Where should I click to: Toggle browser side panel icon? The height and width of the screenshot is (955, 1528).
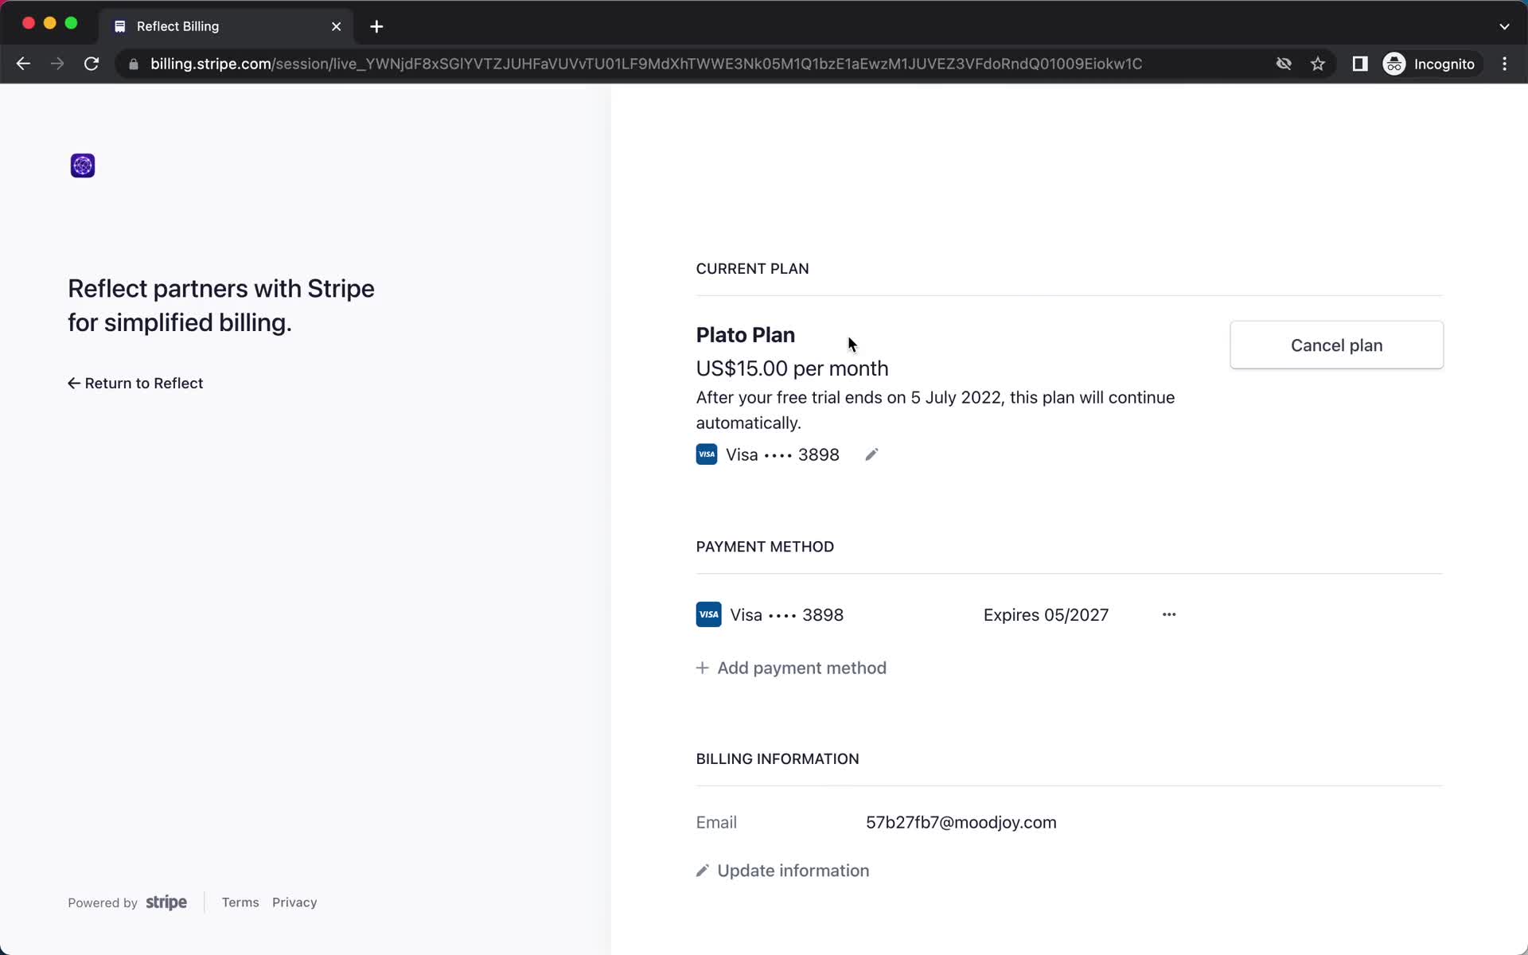pyautogui.click(x=1360, y=64)
